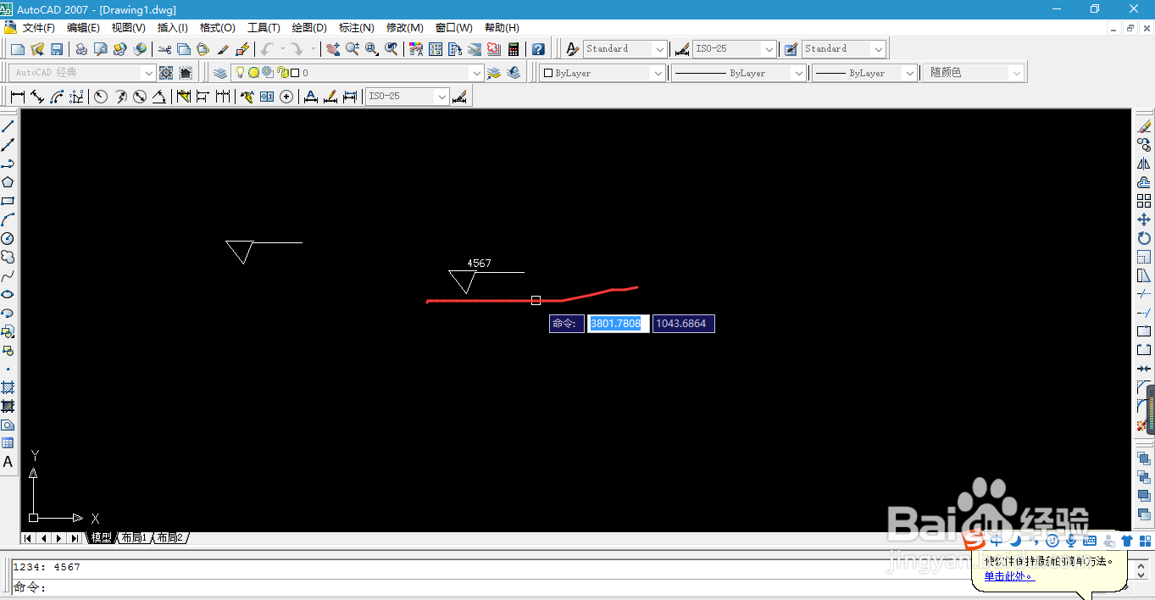Click the Mirror tool
The image size is (1155, 600).
tap(1144, 164)
